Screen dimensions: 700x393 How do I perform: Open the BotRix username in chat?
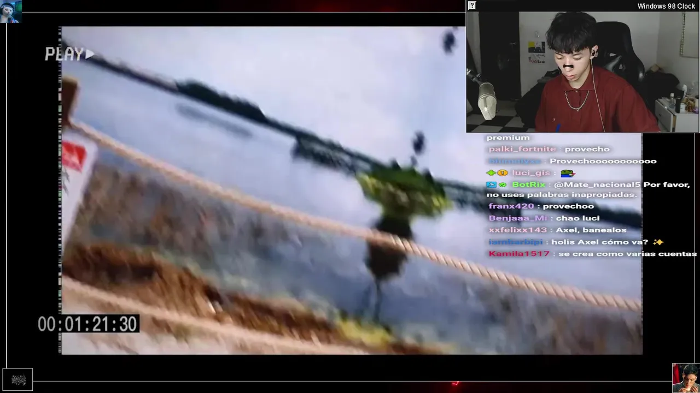pyautogui.click(x=529, y=184)
